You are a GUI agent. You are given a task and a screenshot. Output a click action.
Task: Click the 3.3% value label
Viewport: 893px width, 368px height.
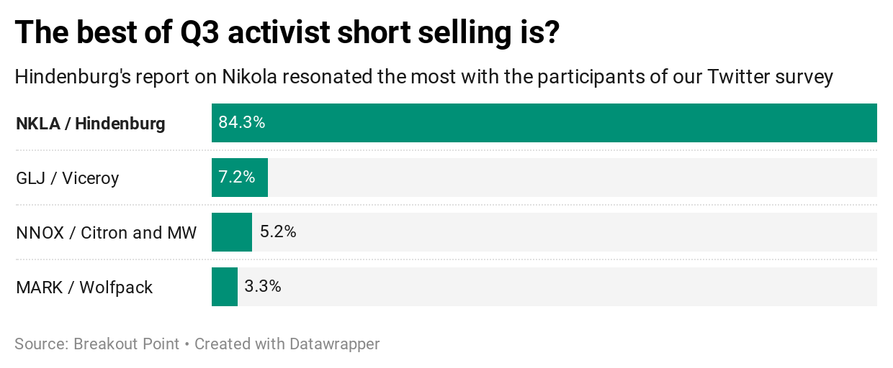[263, 287]
